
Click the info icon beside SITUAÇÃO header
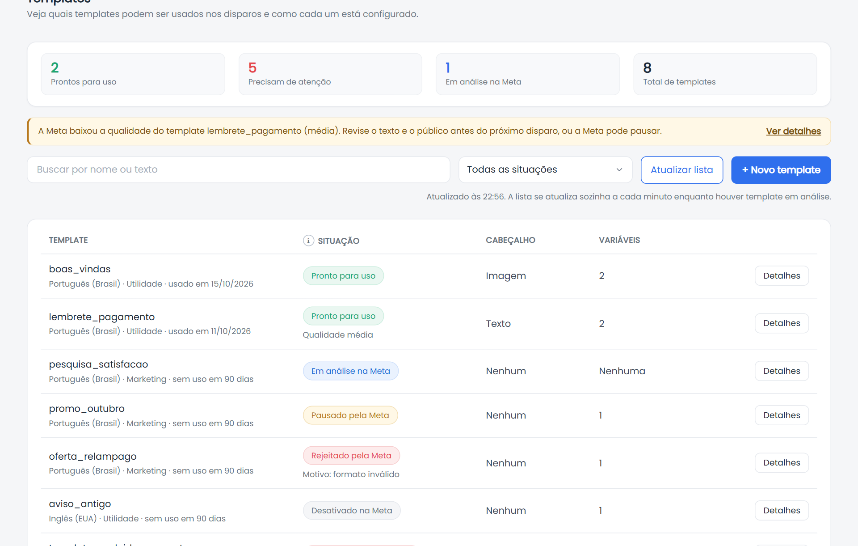tap(308, 241)
